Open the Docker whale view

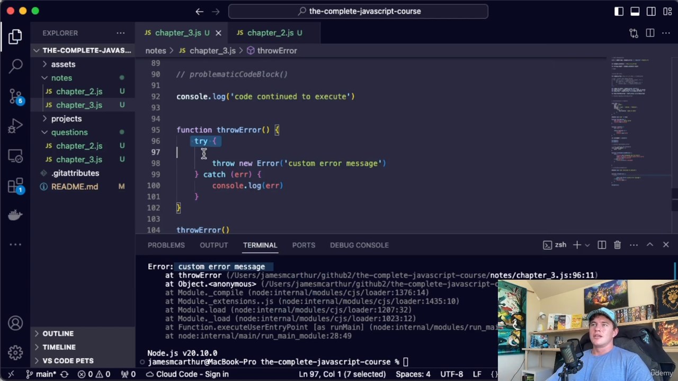(x=15, y=215)
